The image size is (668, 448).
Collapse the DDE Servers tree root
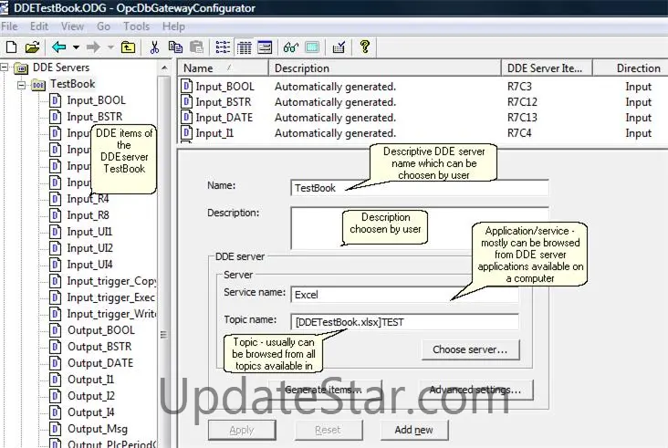point(5,68)
